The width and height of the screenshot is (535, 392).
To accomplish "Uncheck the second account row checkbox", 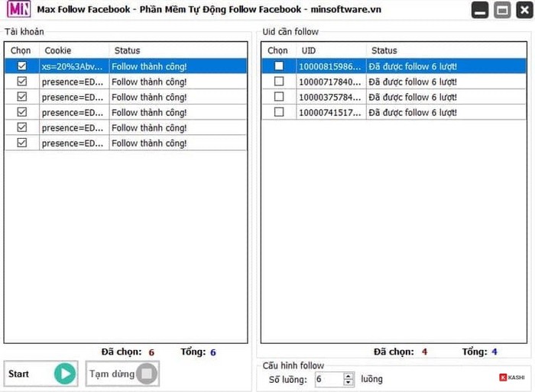I will 22,82.
